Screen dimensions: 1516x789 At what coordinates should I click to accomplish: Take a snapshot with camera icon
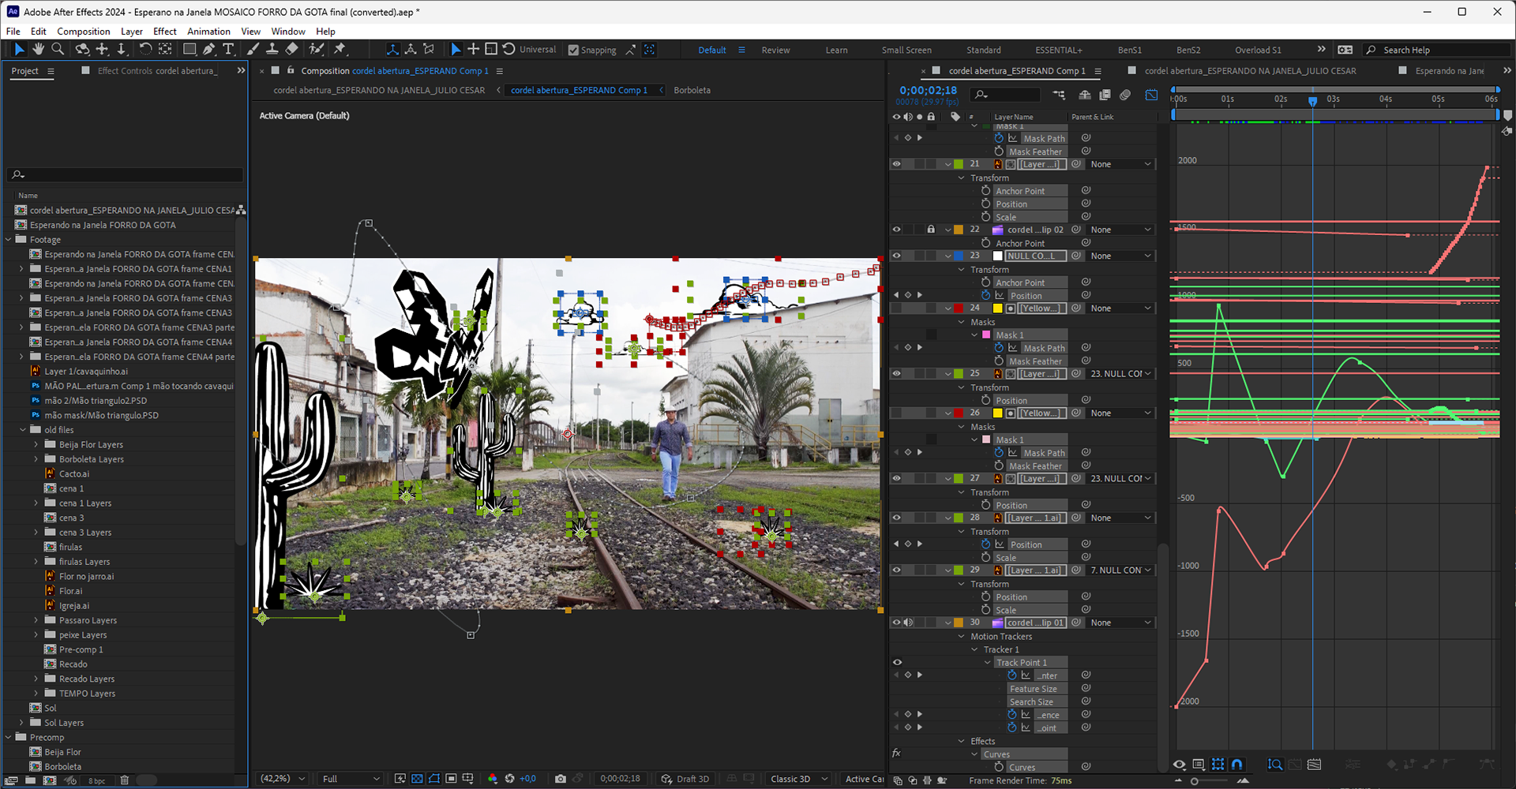(x=561, y=779)
